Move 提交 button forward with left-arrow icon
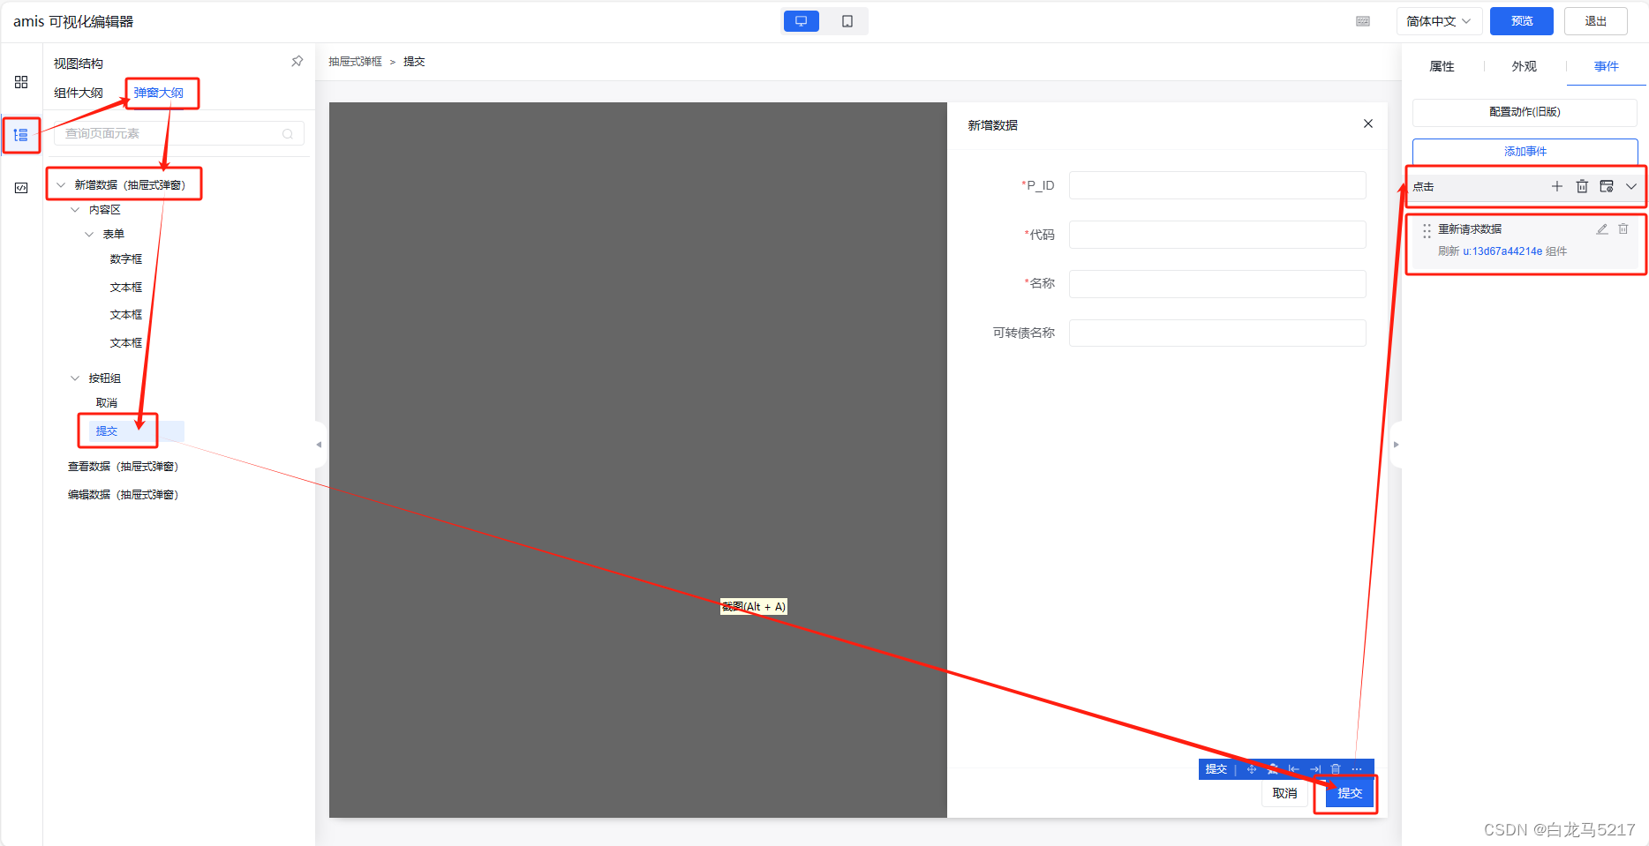1649x846 pixels. pyautogui.click(x=1293, y=769)
